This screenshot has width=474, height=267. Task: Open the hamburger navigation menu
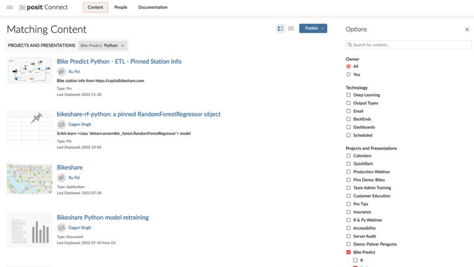[9, 7]
